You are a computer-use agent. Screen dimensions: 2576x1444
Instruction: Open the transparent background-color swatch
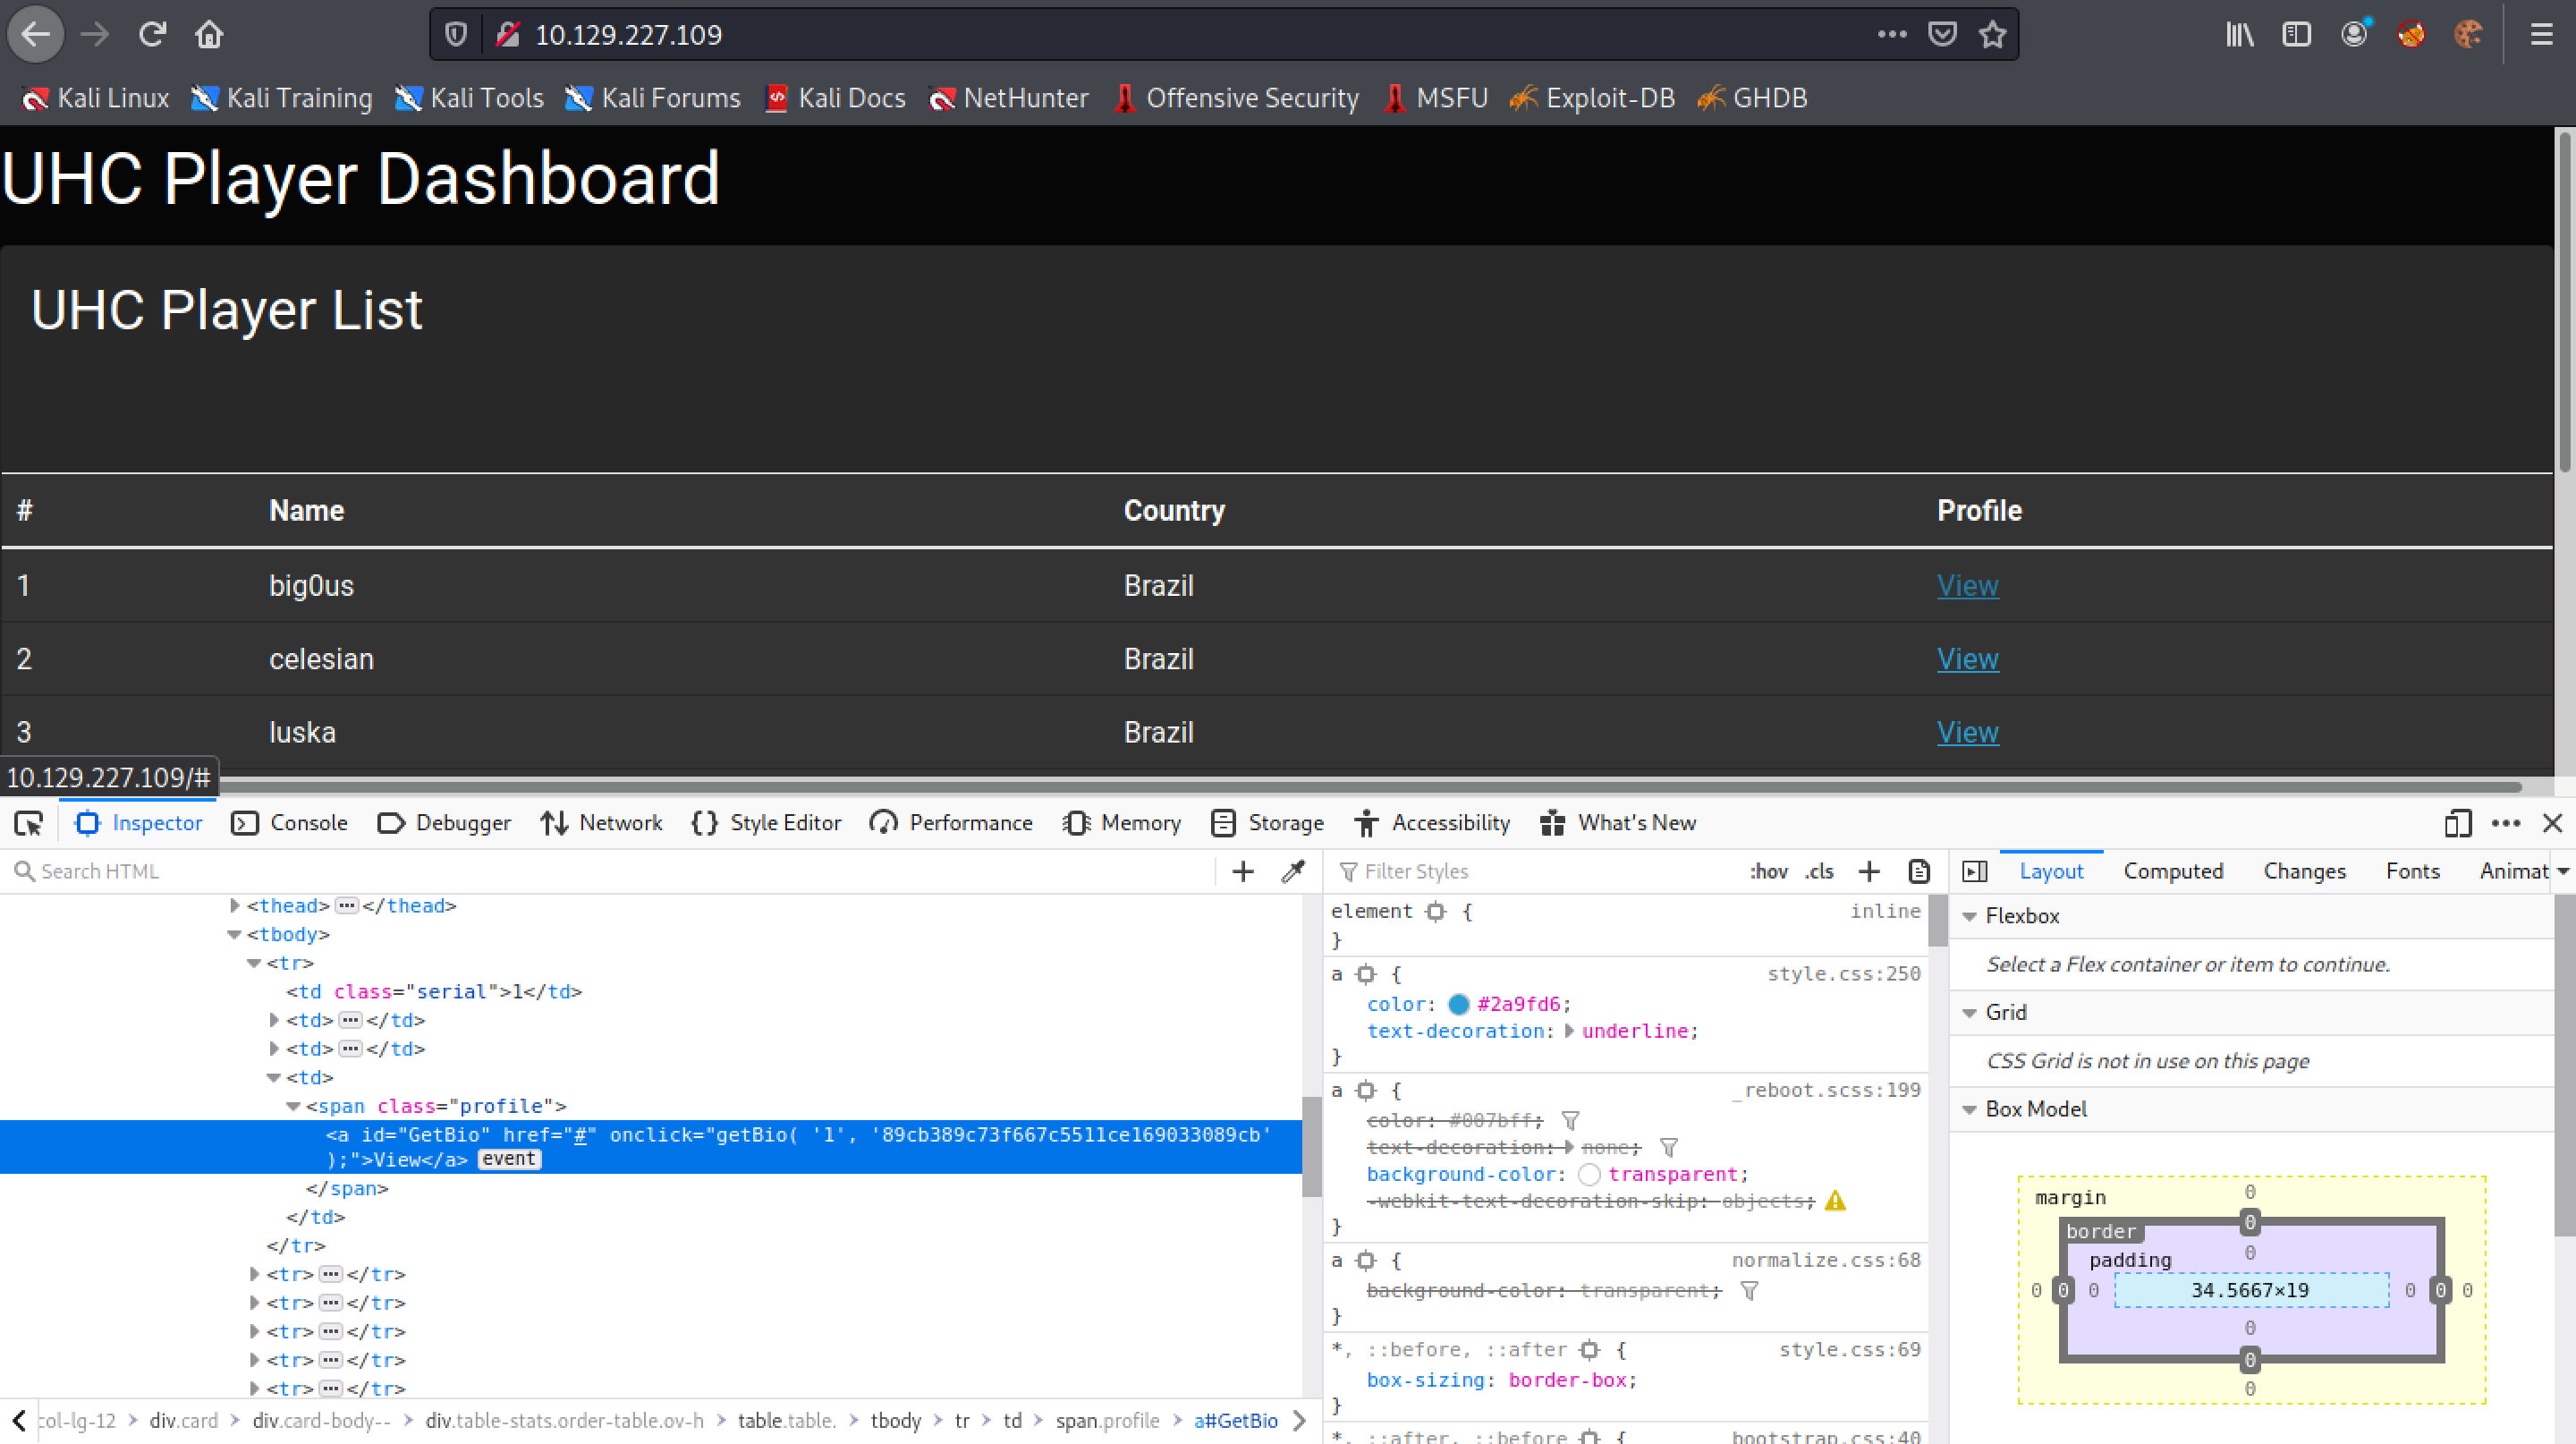click(1589, 1175)
